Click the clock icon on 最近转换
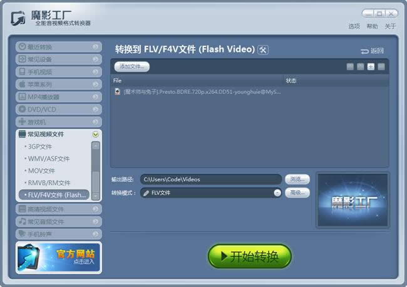407x287 pixels. [23, 46]
